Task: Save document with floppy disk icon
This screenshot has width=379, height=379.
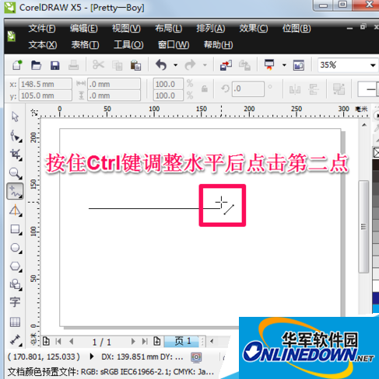Action: (x=54, y=65)
